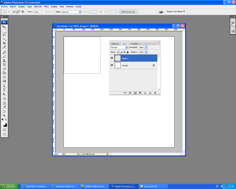The width and height of the screenshot is (236, 189).
Task: Create new adjustment layer icon
Action: pyautogui.click(x=140, y=93)
